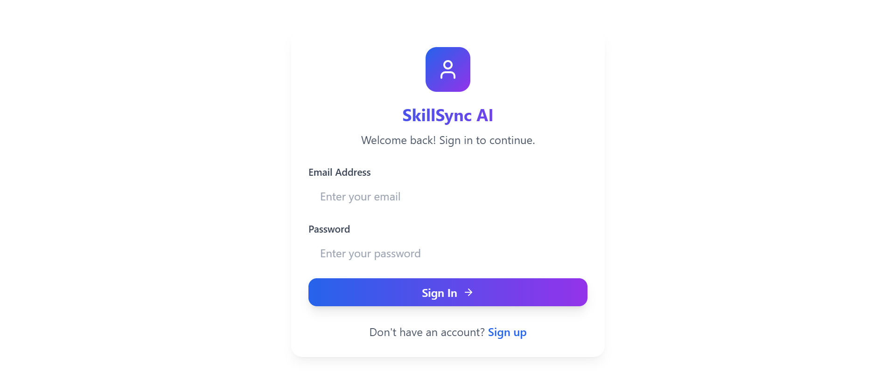Click the 'Enter your password' placeholder
Screen dimensions: 895x385
coord(370,254)
